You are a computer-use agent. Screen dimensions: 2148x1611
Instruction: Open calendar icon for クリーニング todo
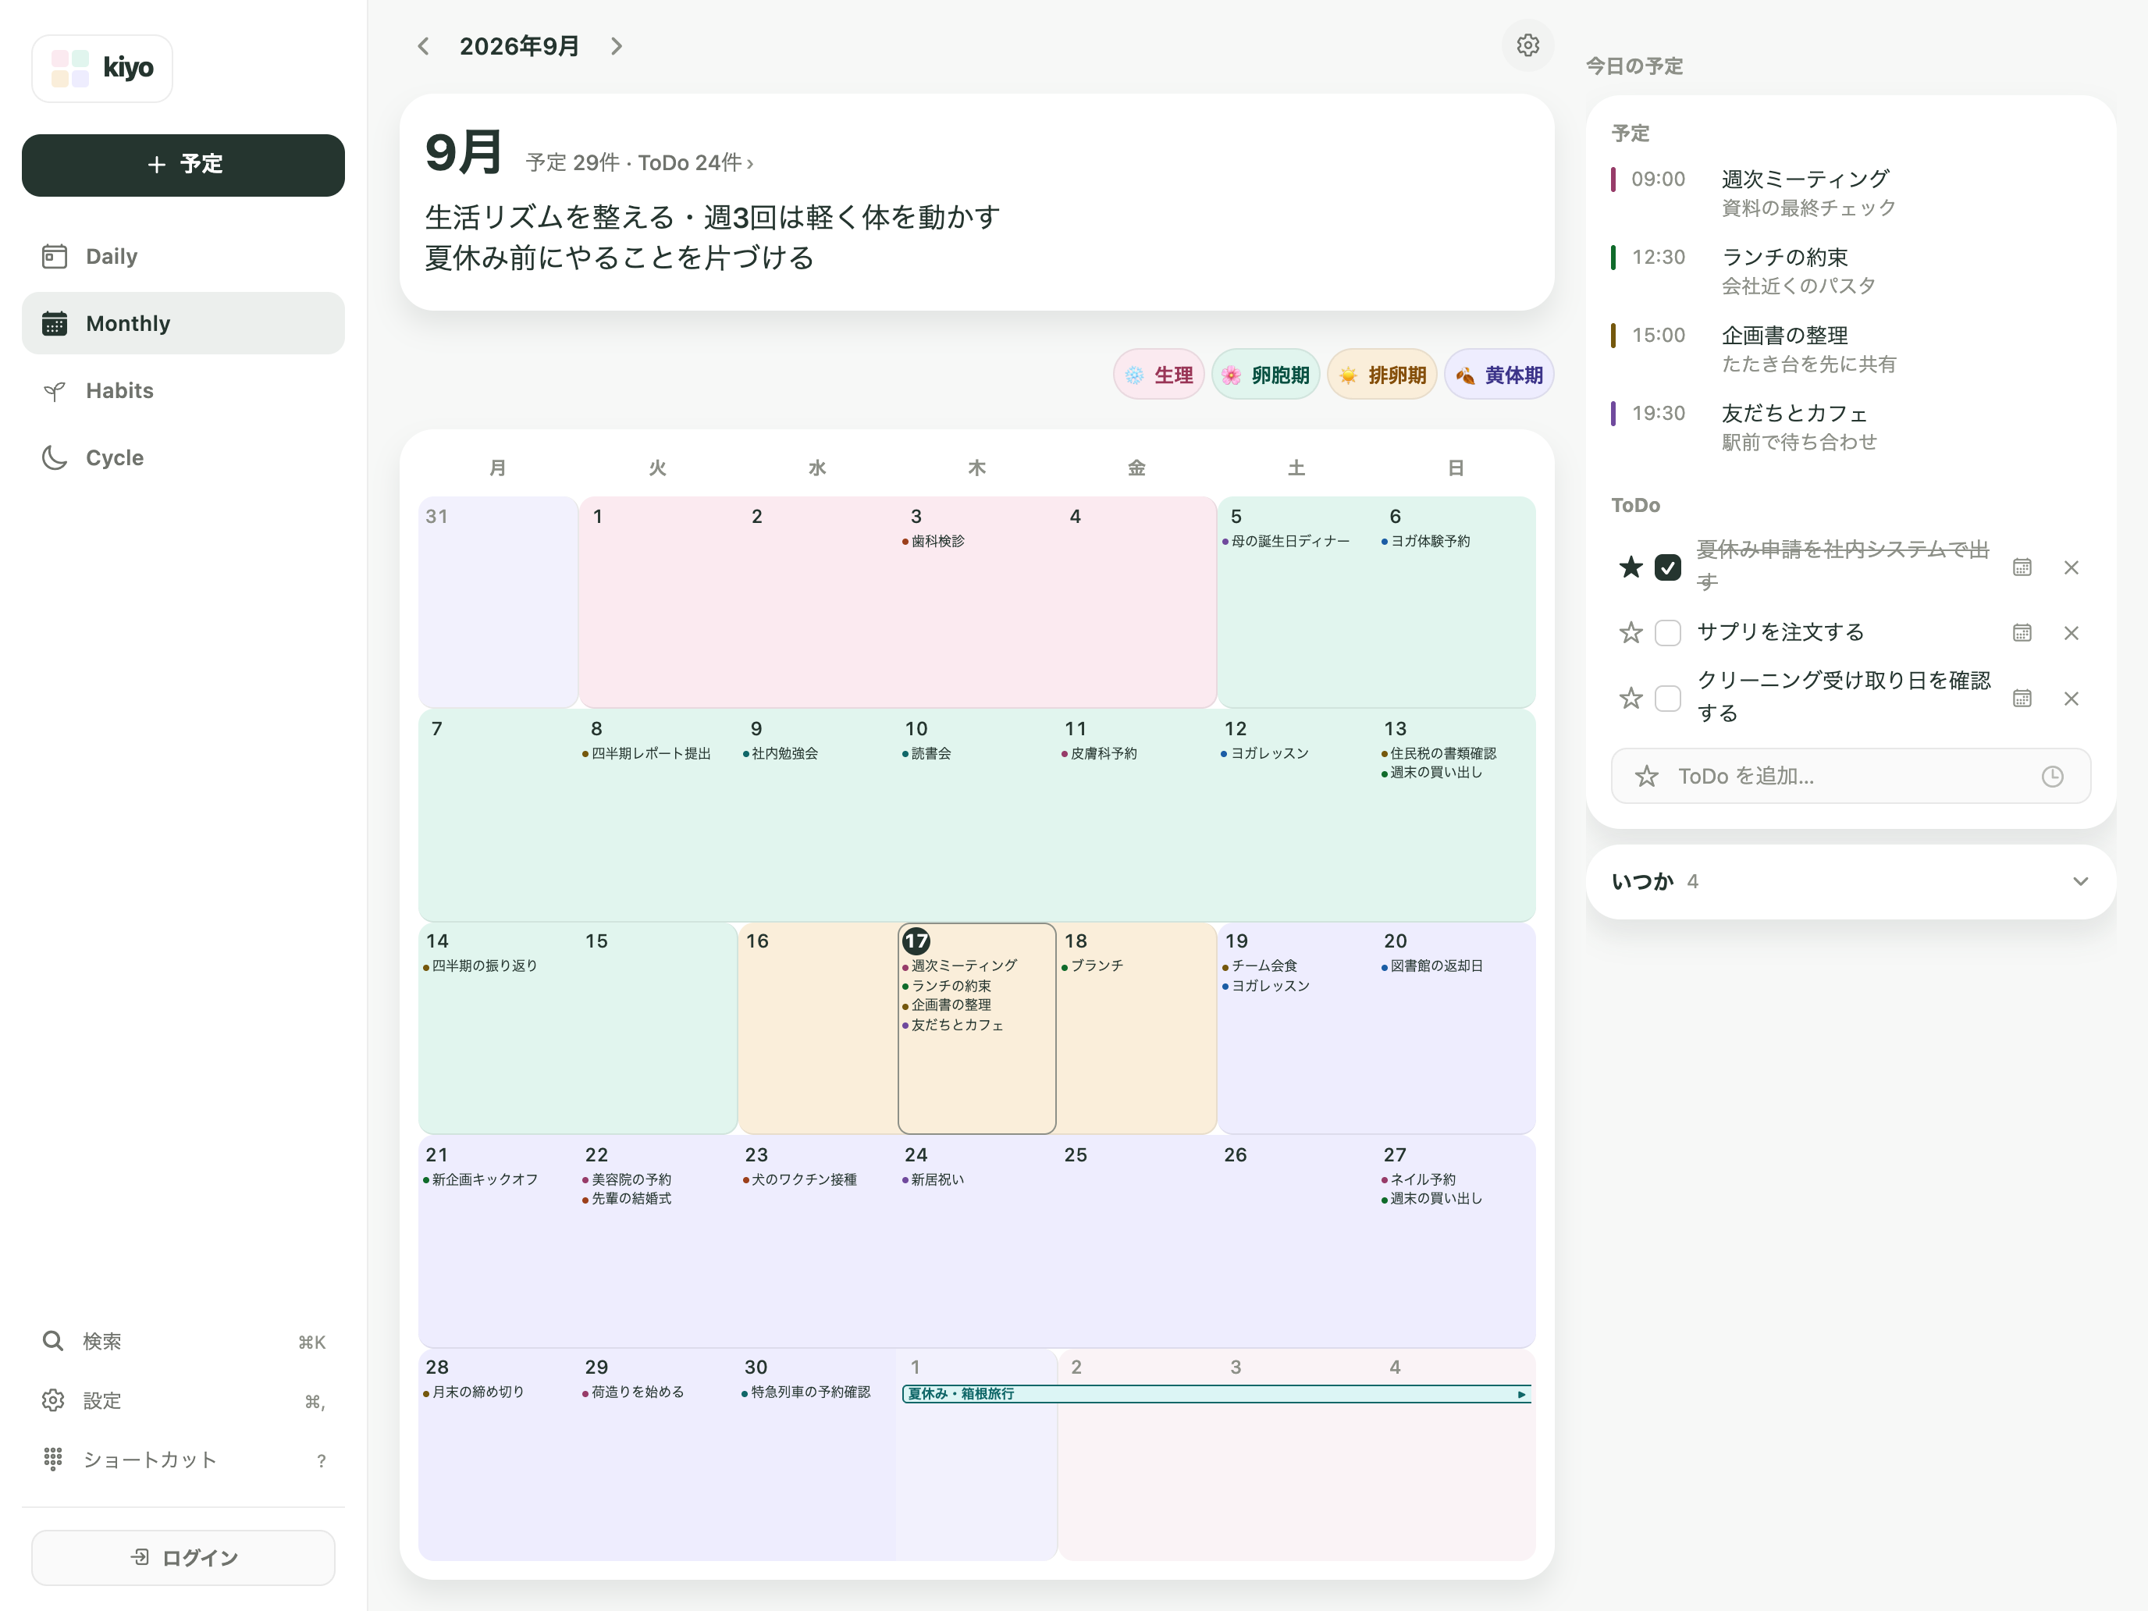coord(2022,697)
